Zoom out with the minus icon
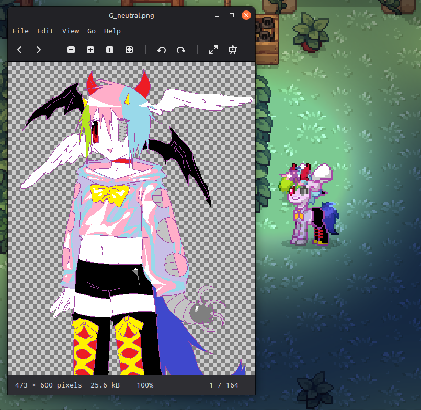 [x=71, y=50]
